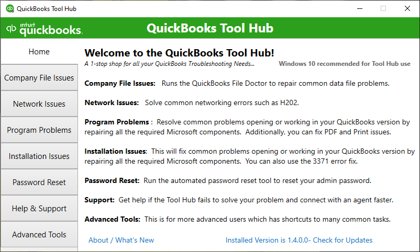Viewport: 420px width, 252px height.
Task: Click the Welcome to the QuickBooks Tool Hub heading
Action: coord(179,53)
